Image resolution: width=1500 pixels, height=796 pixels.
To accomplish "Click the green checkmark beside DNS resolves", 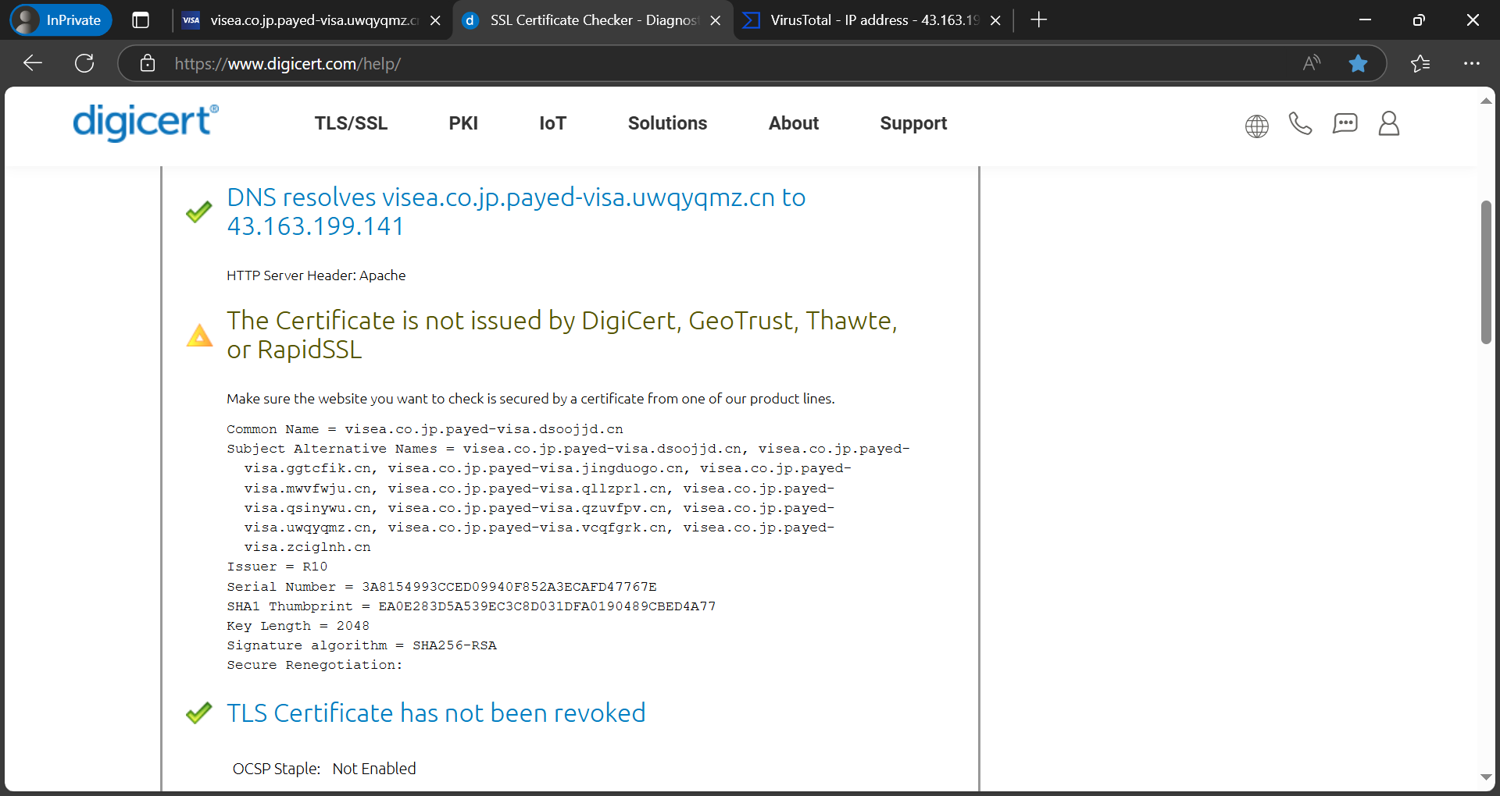I will tap(198, 211).
